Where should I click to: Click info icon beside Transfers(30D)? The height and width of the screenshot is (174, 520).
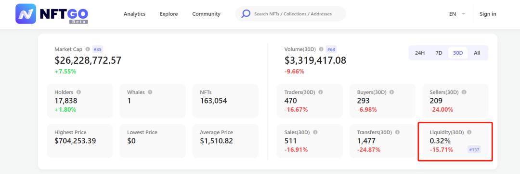[397, 132]
